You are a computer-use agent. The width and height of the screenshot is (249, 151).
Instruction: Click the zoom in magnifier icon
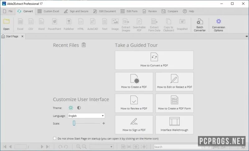(78, 147)
